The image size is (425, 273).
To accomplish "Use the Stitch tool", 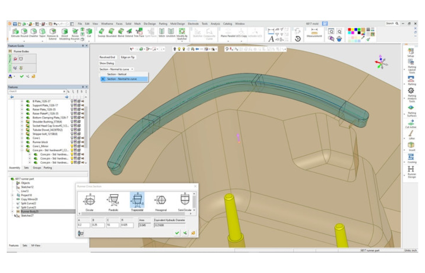I will coord(161,33).
